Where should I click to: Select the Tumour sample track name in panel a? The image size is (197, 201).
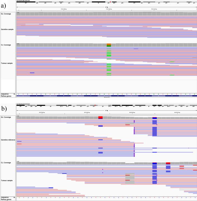coord(7,63)
